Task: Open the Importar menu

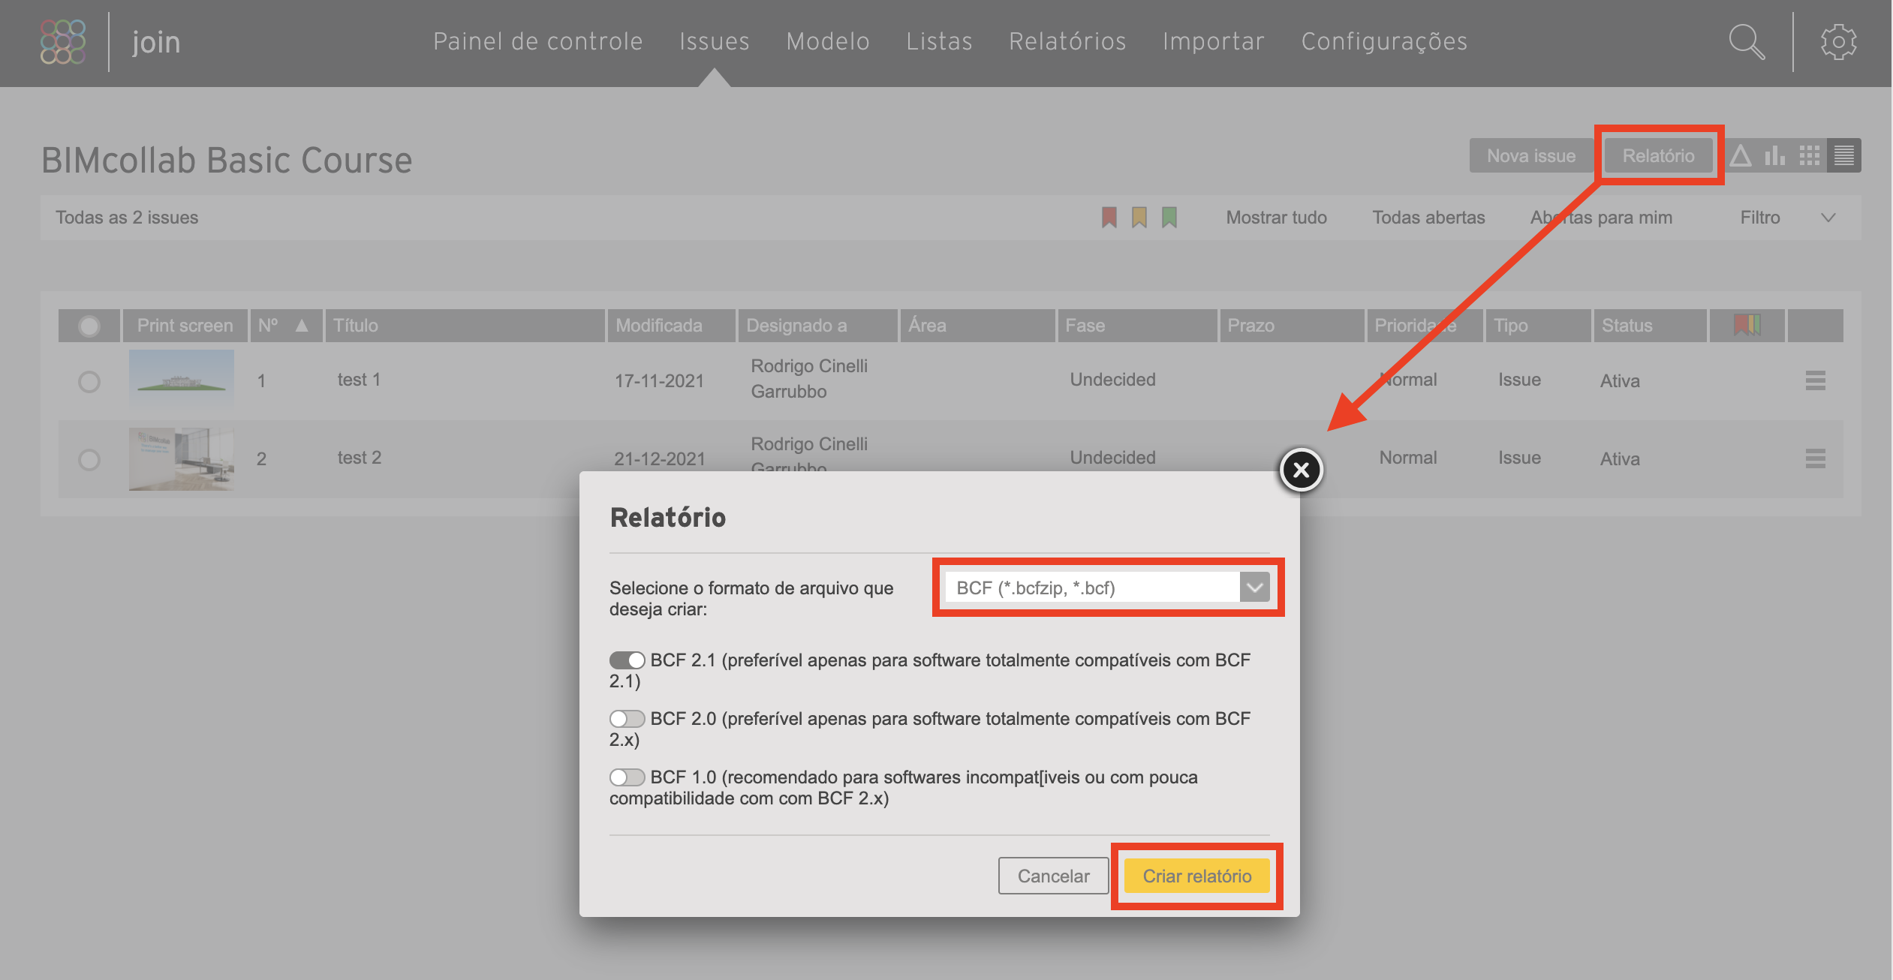Action: tap(1214, 42)
